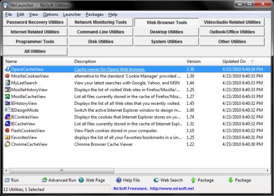This screenshot has height=196, width=274.
Task: Click the Run toolbar icon
Action: 7,180
